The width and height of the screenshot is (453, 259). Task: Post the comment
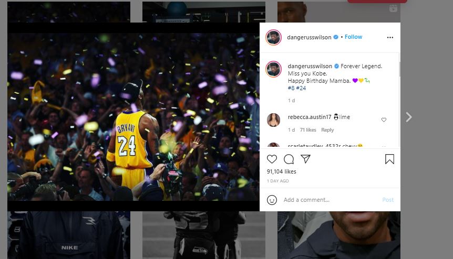tap(388, 200)
